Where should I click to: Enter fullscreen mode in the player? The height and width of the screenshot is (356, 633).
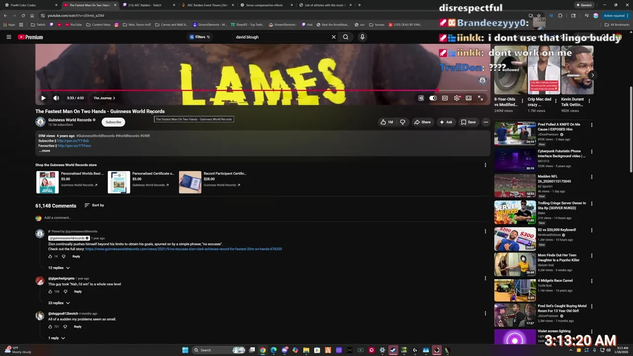[x=480, y=98]
